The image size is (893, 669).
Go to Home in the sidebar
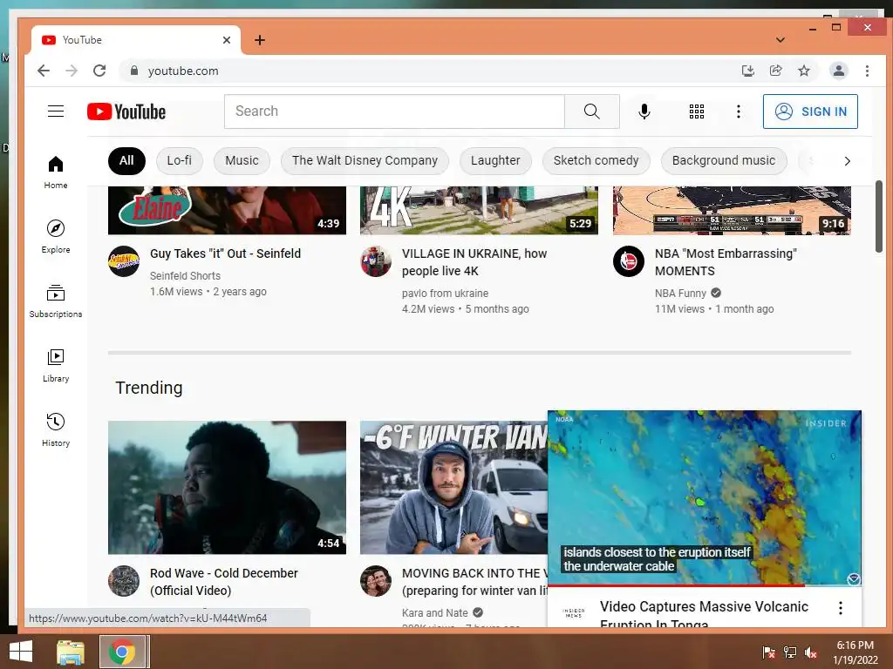(56, 172)
